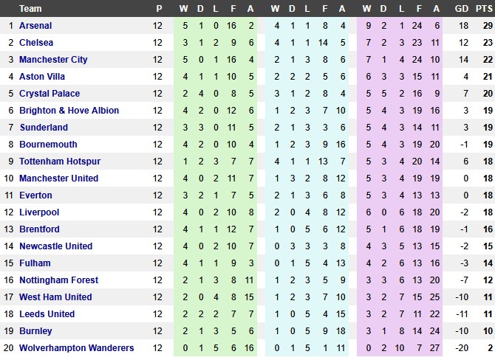Sort by the PTS column header

click(x=485, y=9)
